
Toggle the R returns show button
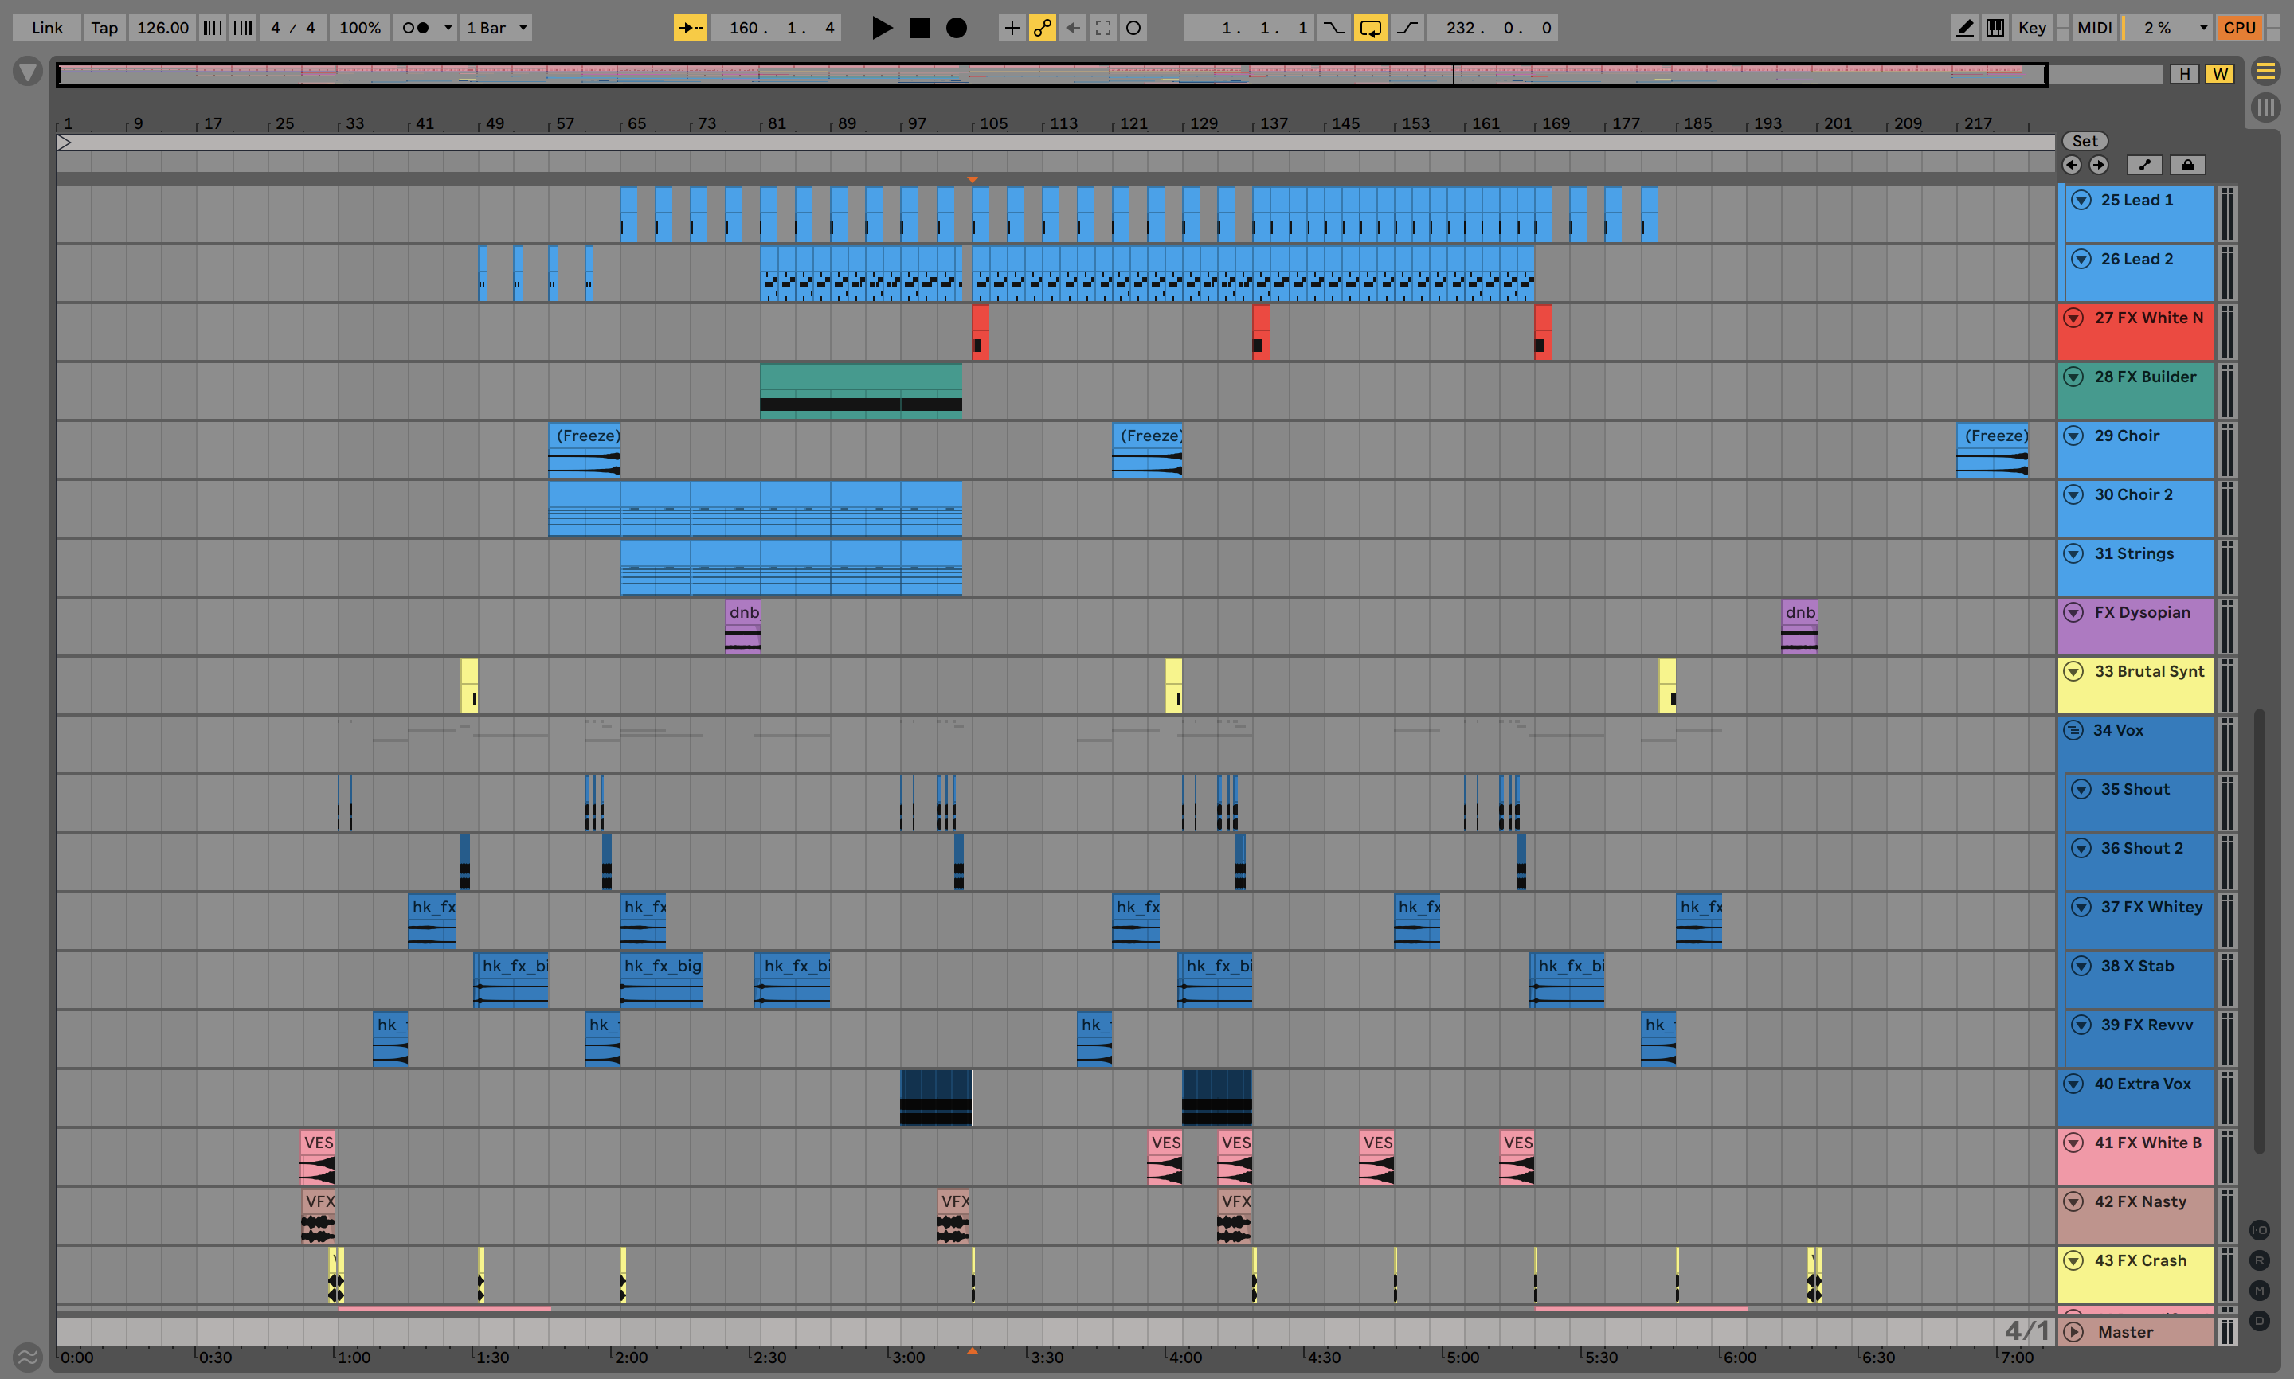coord(2260,1261)
